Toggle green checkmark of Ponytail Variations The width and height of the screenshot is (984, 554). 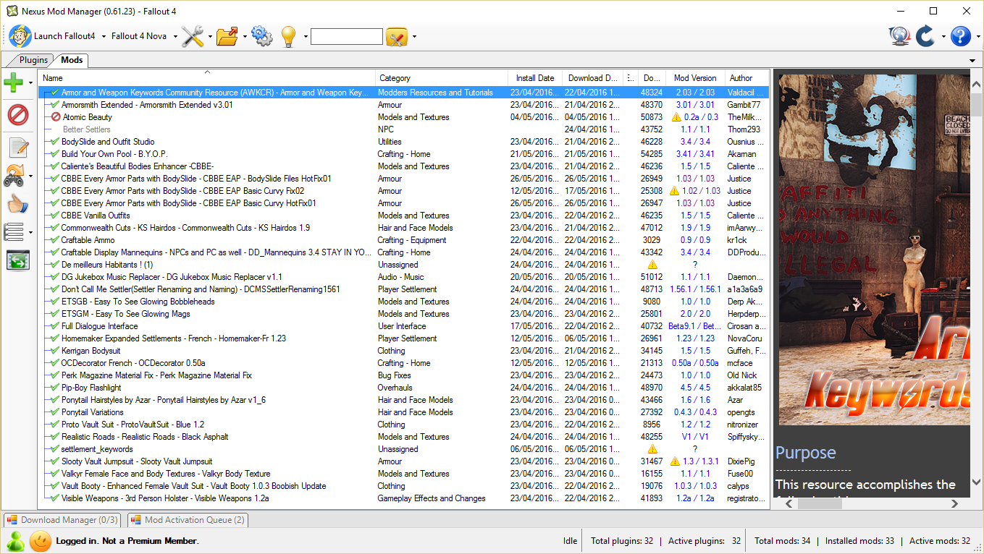coord(55,412)
